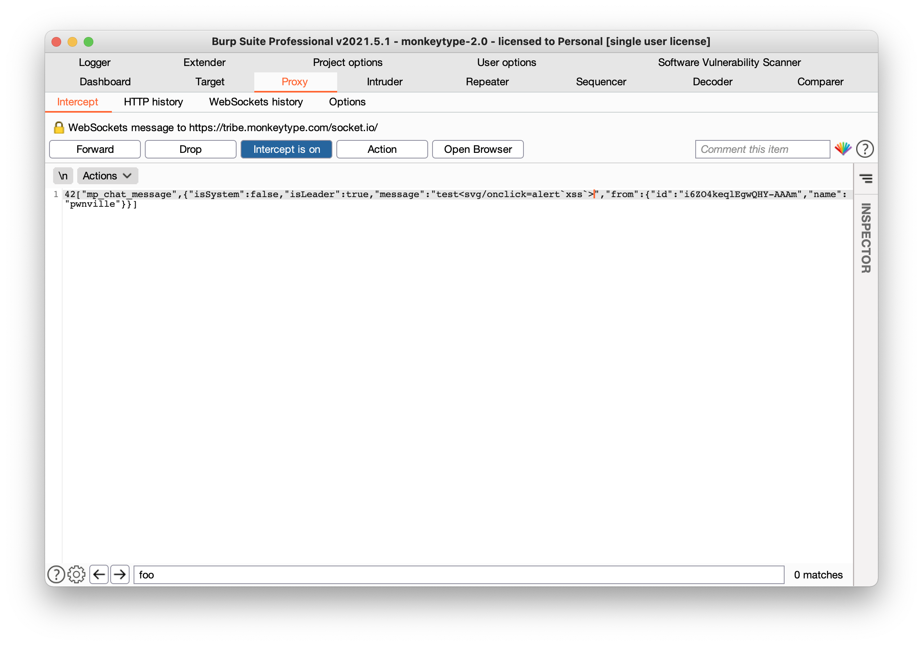
Task: Switch to the WebSockets history tab
Action: pos(256,102)
